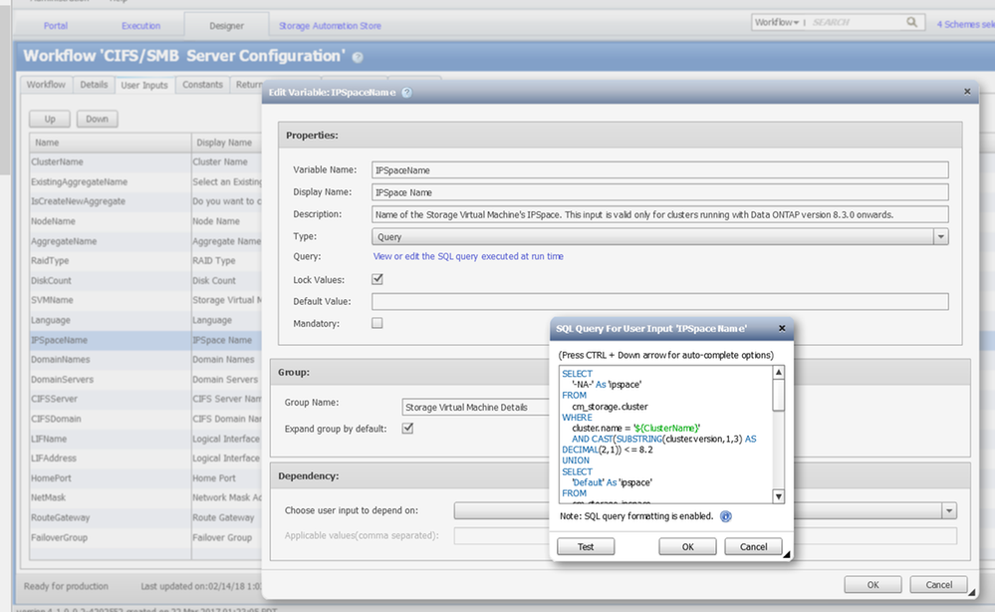The height and width of the screenshot is (612, 995).
Task: Click info icon beside SQL formatting note
Action: 726,516
